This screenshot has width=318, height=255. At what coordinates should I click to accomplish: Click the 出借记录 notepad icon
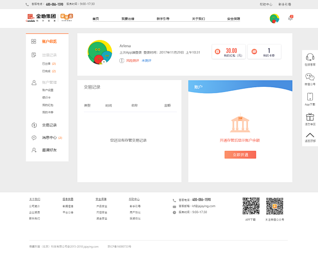[x=33, y=55]
